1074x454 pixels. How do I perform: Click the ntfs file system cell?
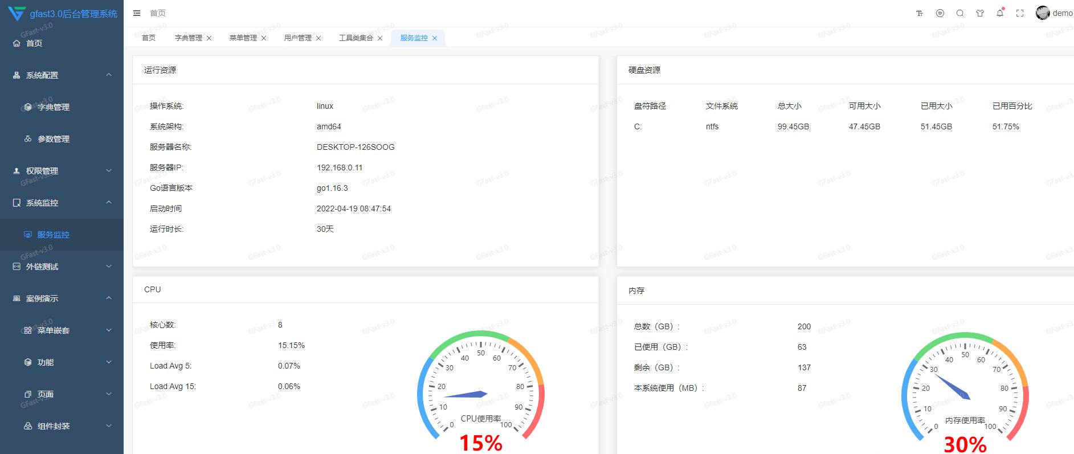click(x=712, y=126)
